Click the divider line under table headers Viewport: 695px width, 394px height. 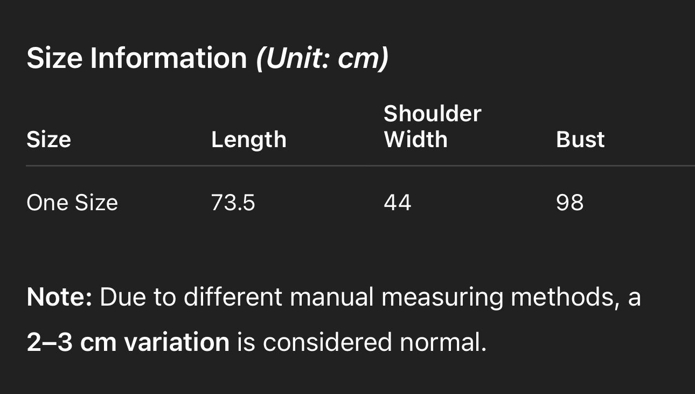pyautogui.click(x=360, y=165)
